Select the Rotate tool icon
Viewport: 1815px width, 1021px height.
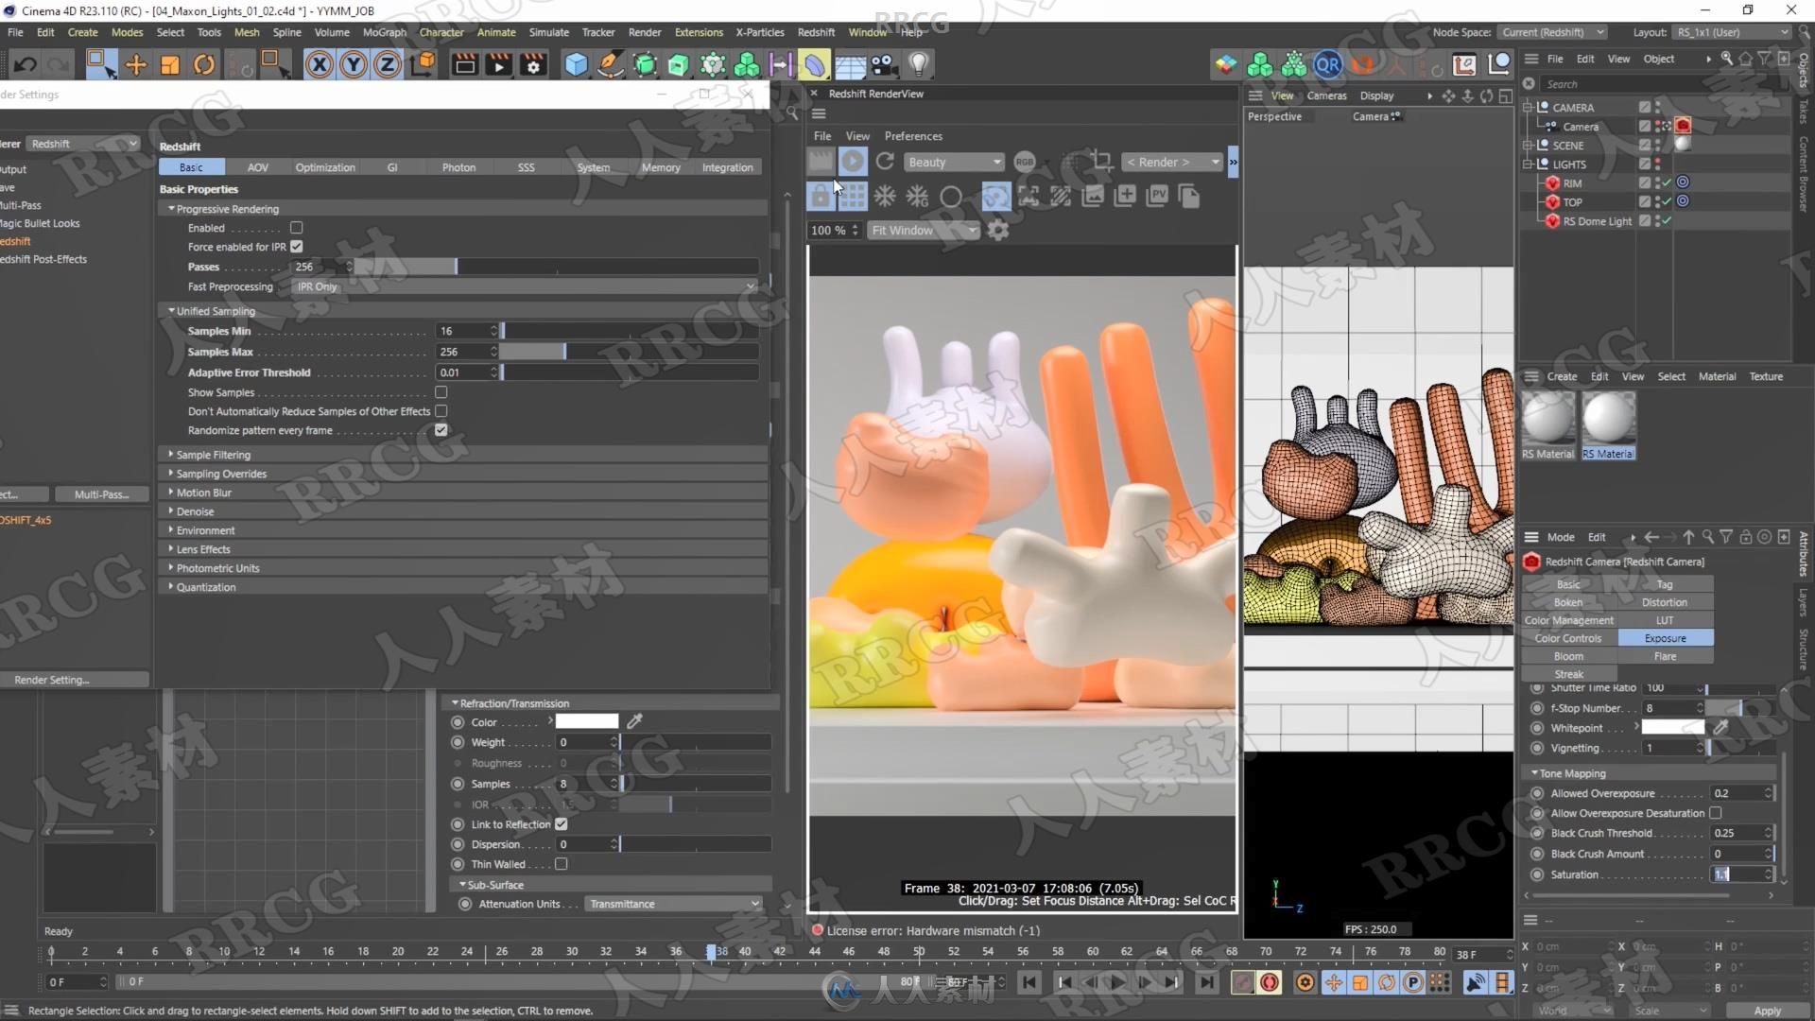203,63
